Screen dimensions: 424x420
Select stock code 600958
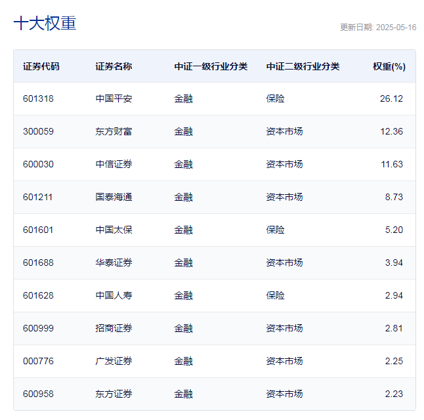(x=38, y=394)
